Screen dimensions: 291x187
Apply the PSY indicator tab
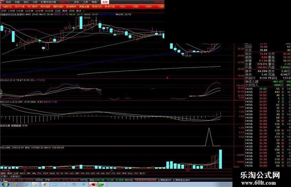click(x=136, y=173)
